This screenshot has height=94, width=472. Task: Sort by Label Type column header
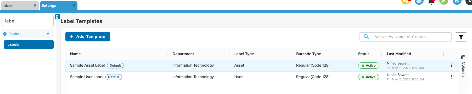pos(244,54)
